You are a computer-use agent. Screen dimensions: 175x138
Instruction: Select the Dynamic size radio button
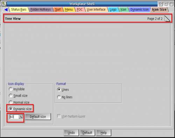click(x=20, y=109)
